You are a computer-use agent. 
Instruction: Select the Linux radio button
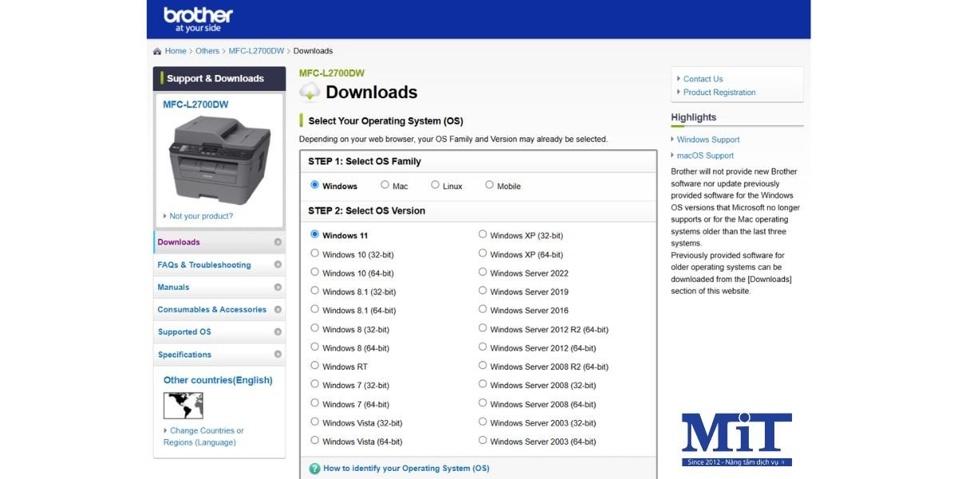(x=435, y=185)
